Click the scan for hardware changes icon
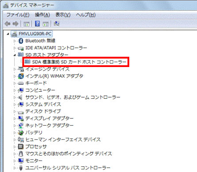 [57, 23]
